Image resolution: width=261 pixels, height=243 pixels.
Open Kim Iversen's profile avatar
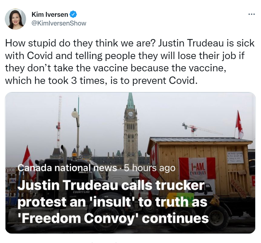(x=15, y=19)
